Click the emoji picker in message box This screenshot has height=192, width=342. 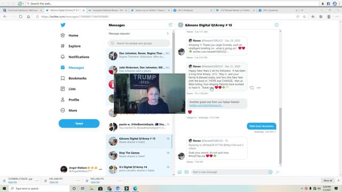click(x=270, y=172)
